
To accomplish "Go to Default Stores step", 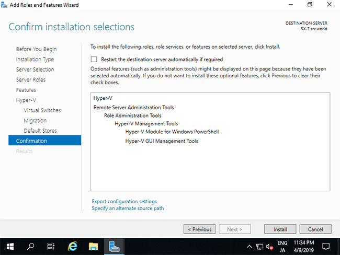I will click(x=40, y=131).
